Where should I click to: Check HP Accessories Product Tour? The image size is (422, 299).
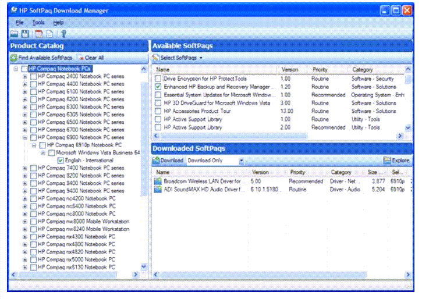pyautogui.click(x=158, y=111)
